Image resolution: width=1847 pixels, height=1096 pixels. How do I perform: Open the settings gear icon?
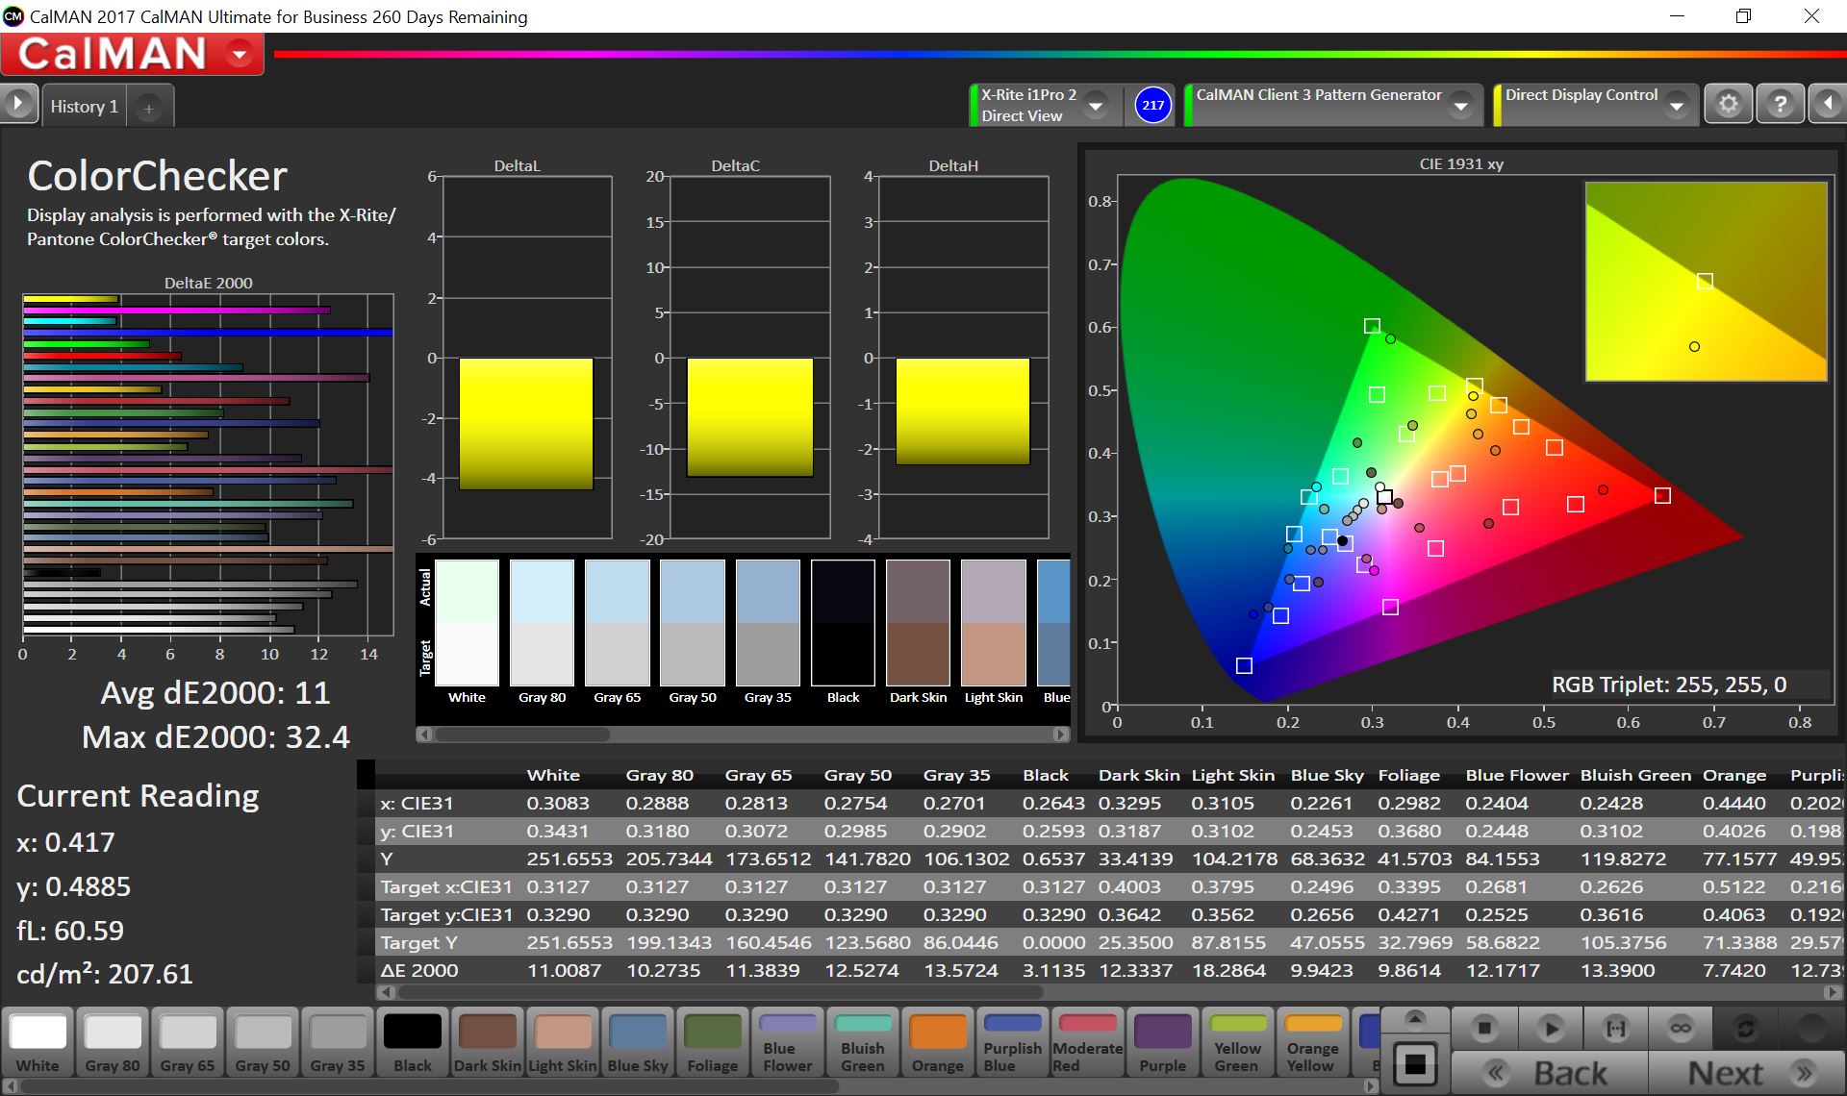pyautogui.click(x=1728, y=104)
